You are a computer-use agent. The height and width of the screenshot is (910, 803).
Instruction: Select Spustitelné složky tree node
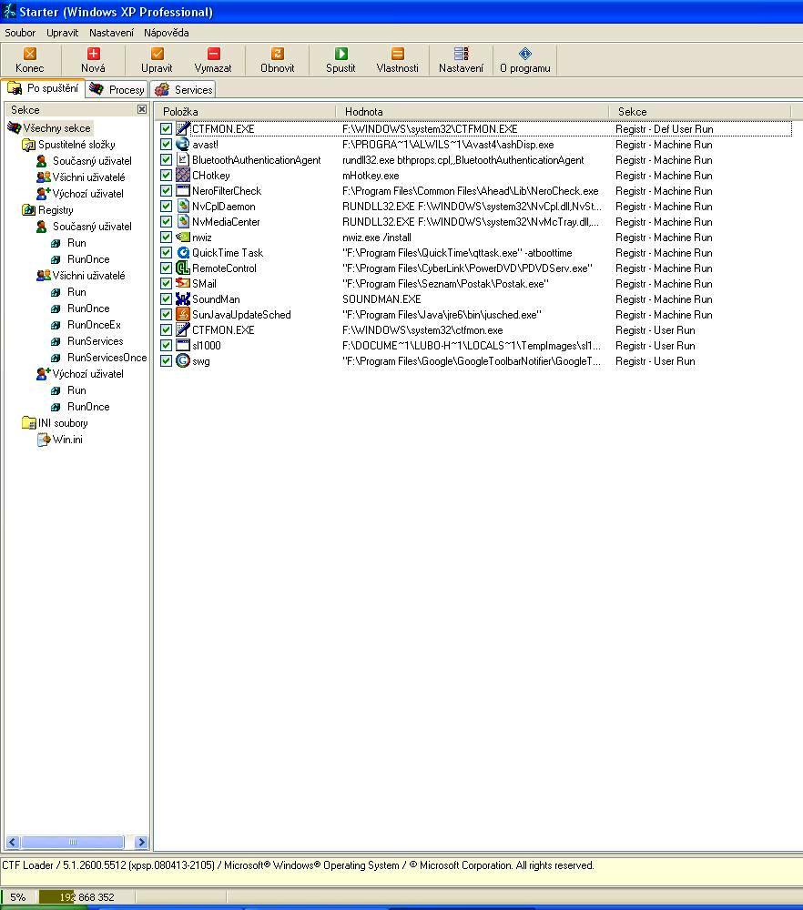coord(76,145)
